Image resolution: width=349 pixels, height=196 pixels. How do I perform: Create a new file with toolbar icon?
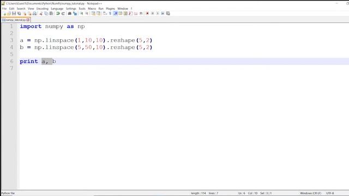click(4, 14)
